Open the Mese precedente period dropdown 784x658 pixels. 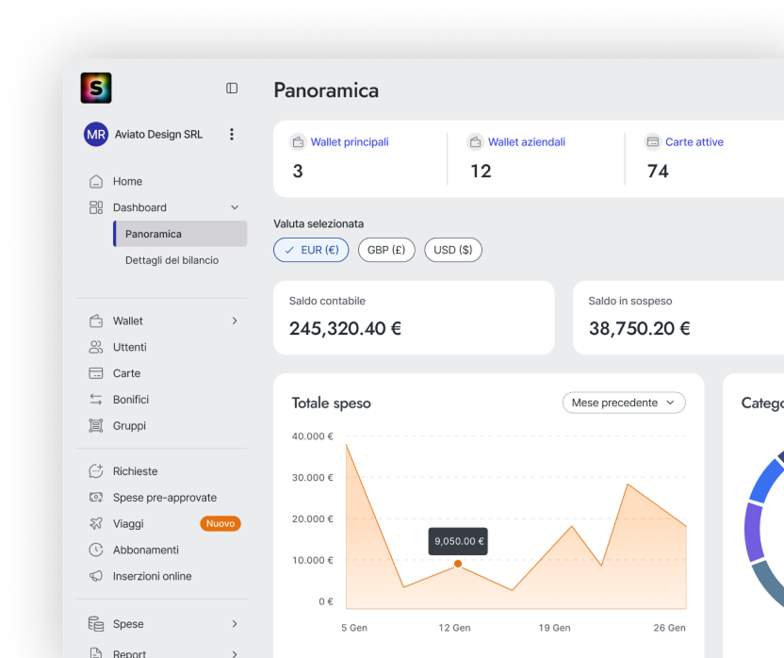(624, 403)
